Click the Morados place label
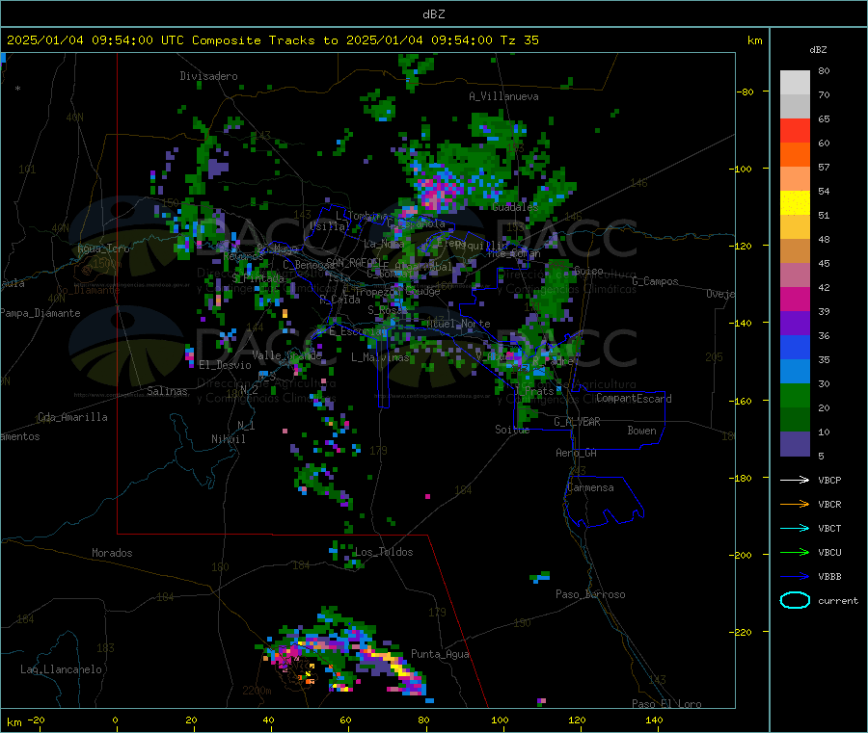The image size is (868, 733). click(112, 553)
